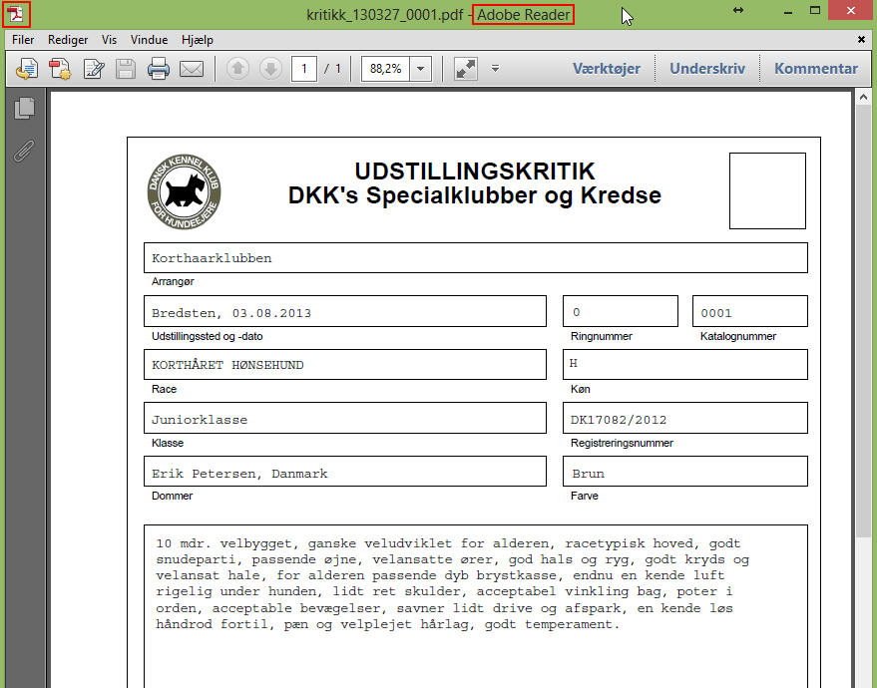Click the Køn value H
The height and width of the screenshot is (688, 877).
point(574,363)
